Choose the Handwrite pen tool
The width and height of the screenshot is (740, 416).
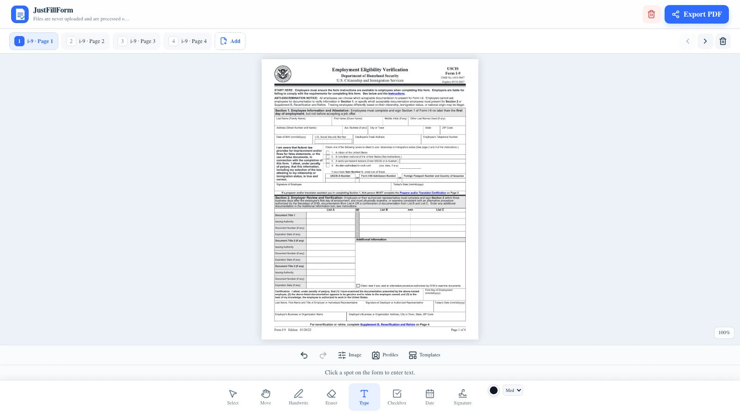click(298, 397)
